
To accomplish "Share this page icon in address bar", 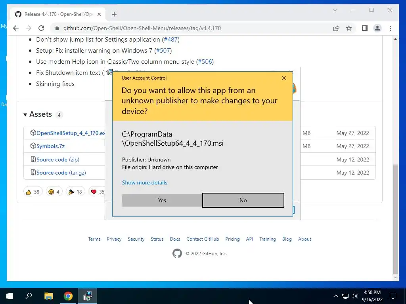I will point(336,28).
